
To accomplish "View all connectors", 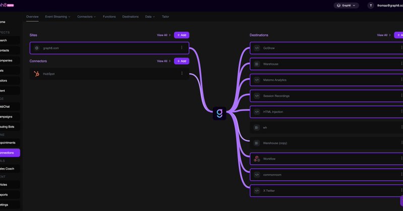I will (164, 61).
